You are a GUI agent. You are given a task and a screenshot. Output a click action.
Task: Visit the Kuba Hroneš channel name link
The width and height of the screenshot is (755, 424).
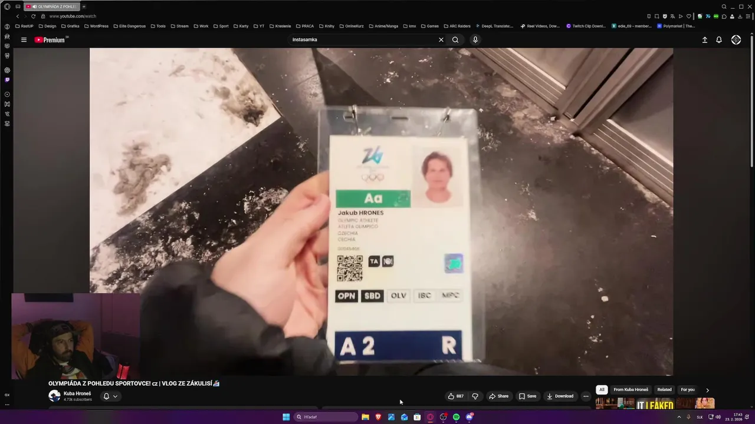(77, 393)
